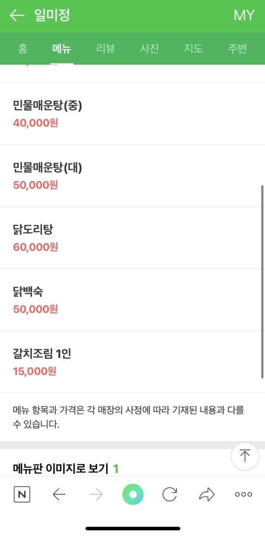Viewport: 265px width, 536px height.
Task: Open the three-dot more menu
Action: (x=244, y=494)
